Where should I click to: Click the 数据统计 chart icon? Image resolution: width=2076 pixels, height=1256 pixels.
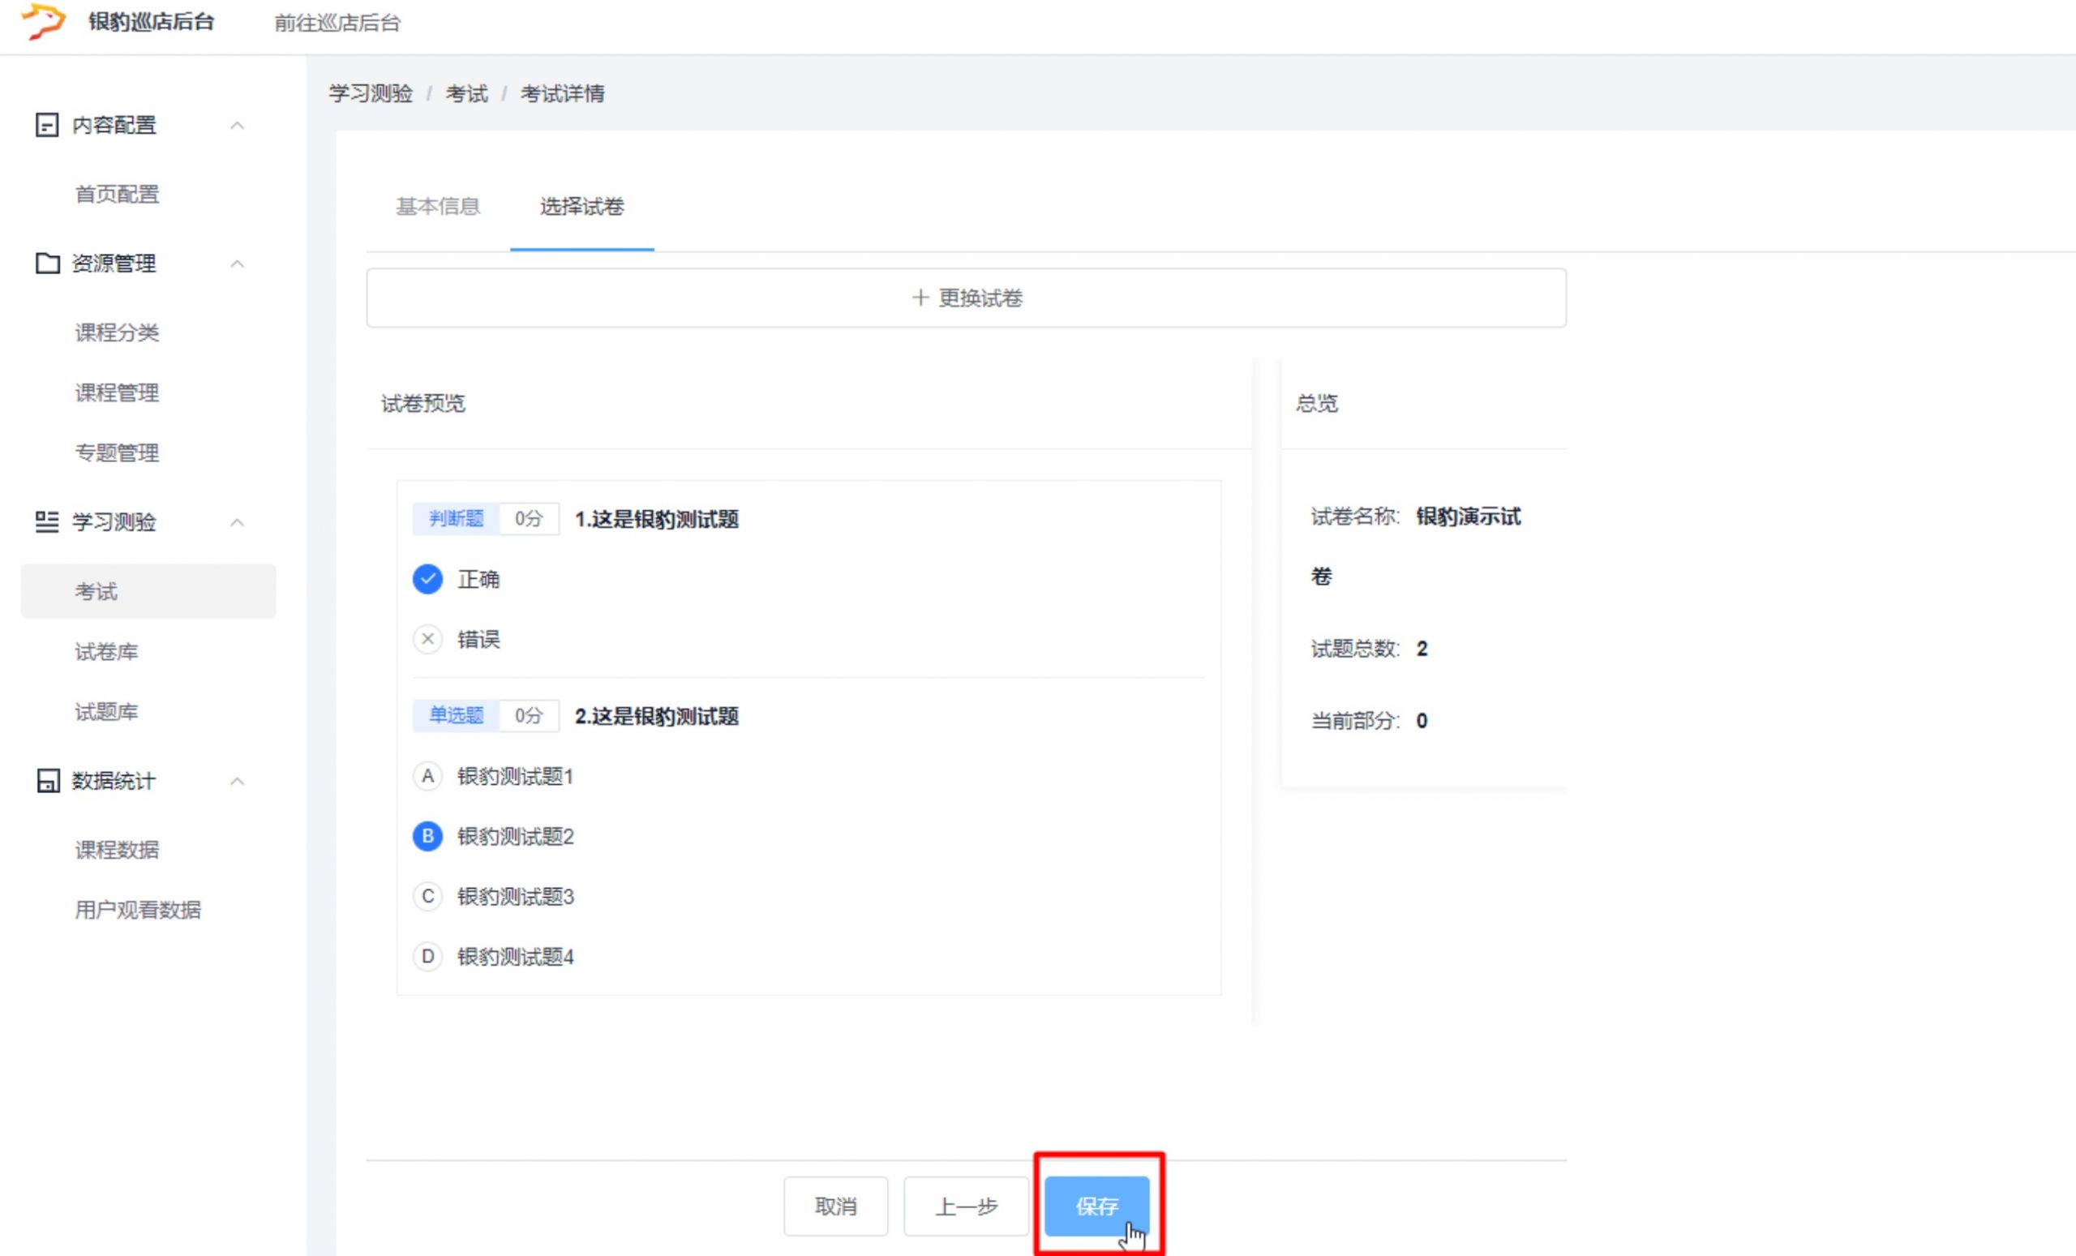tap(47, 781)
